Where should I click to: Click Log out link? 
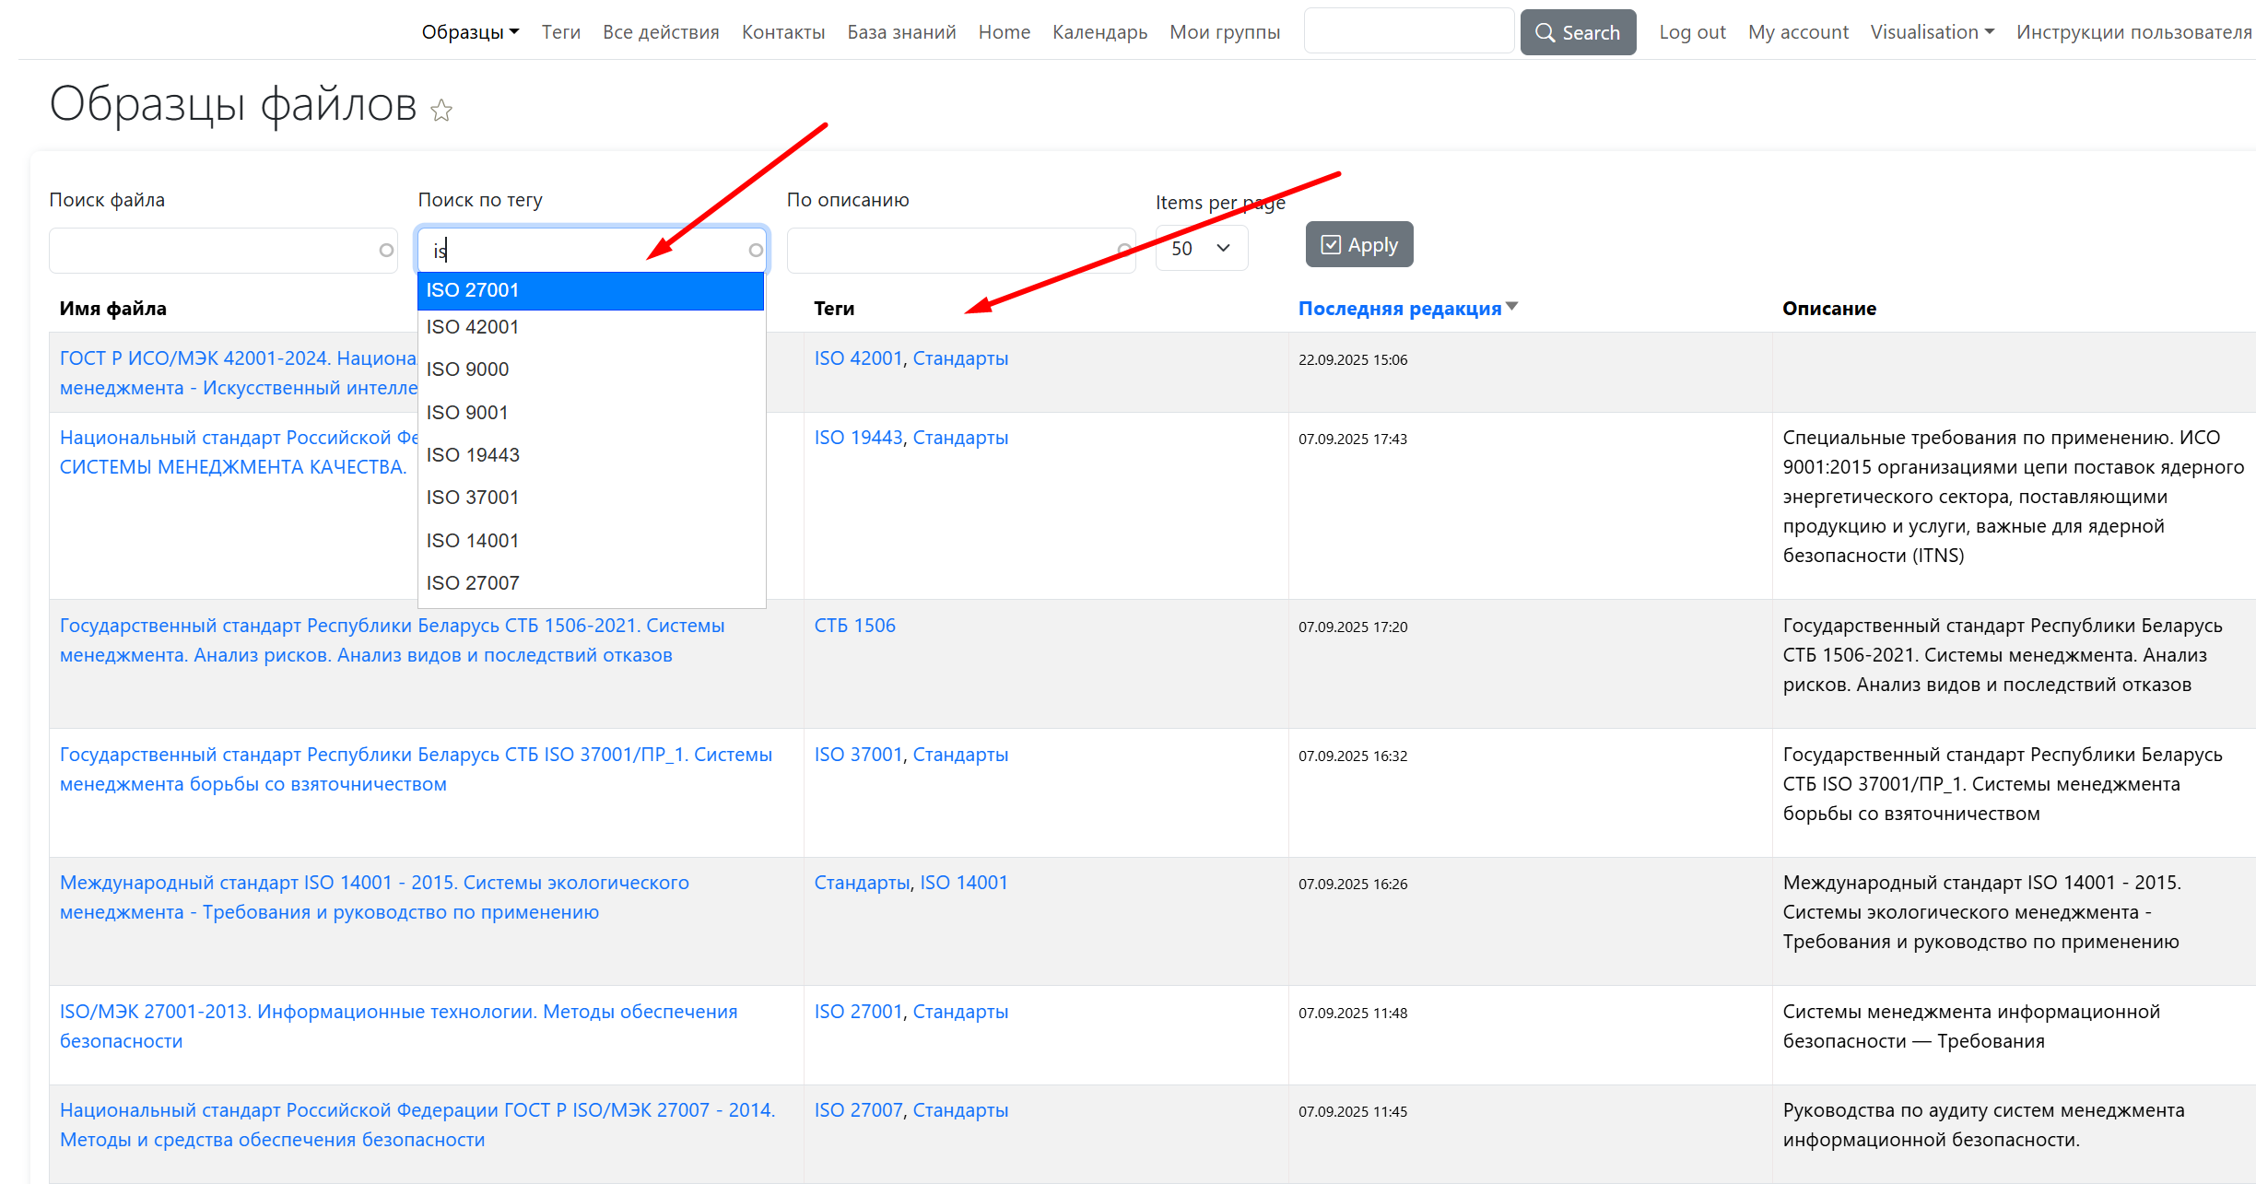(x=1692, y=32)
